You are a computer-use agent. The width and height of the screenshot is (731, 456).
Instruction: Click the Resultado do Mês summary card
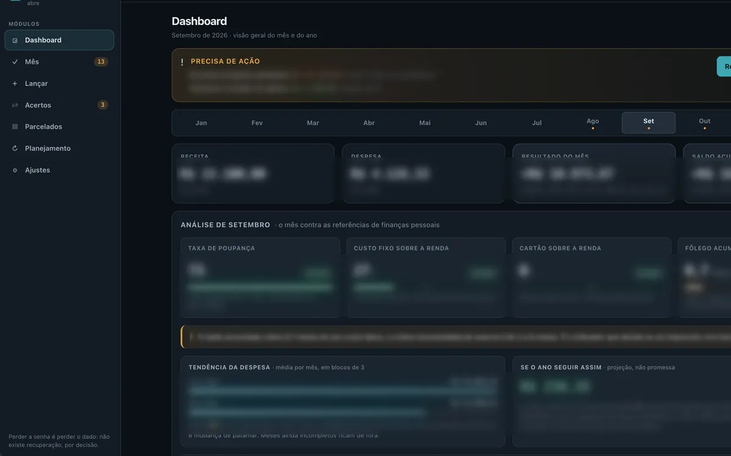[594, 173]
